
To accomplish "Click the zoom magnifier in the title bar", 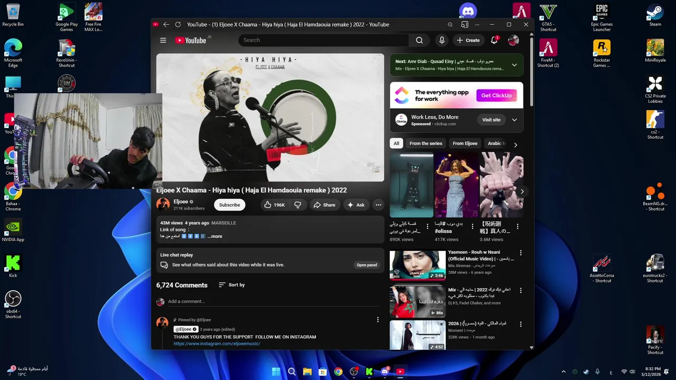I will (450, 24).
